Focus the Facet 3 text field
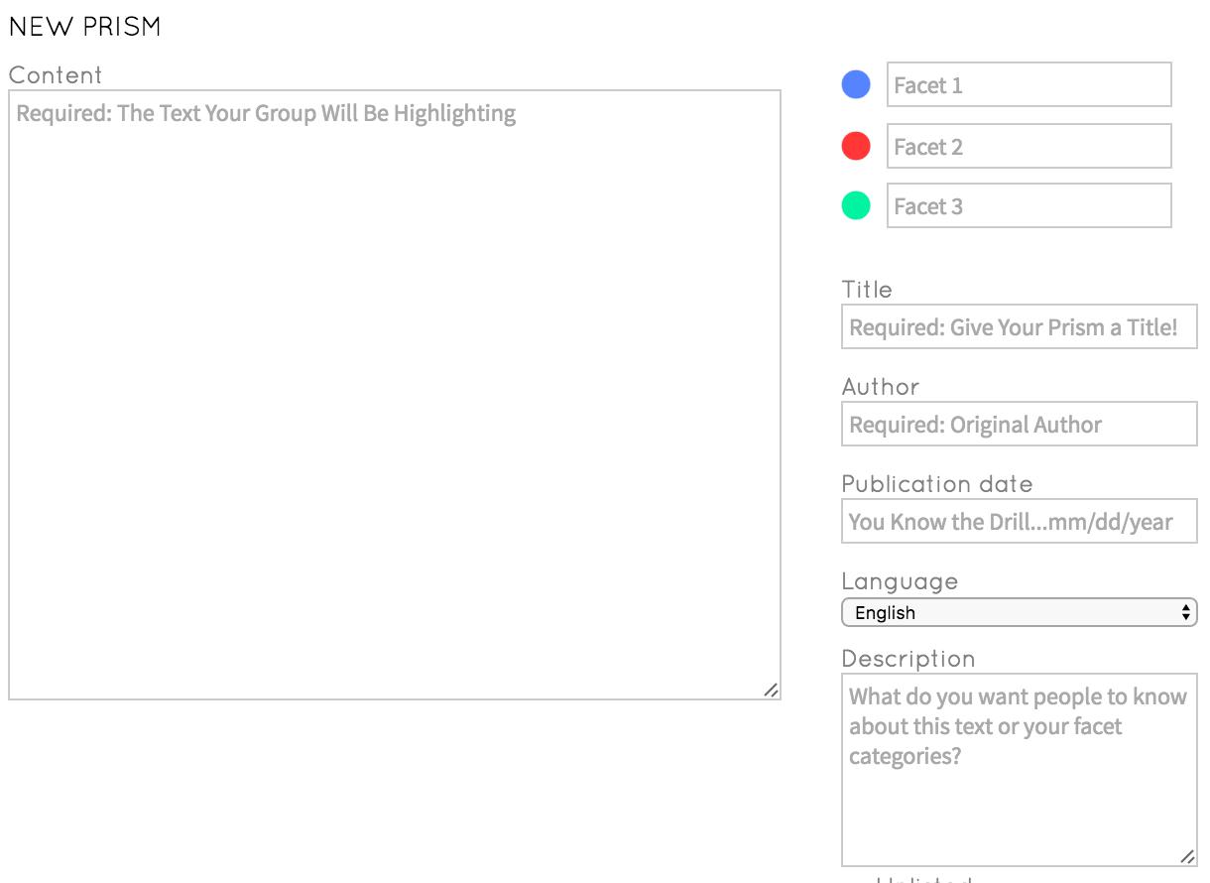 pyautogui.click(x=1028, y=206)
